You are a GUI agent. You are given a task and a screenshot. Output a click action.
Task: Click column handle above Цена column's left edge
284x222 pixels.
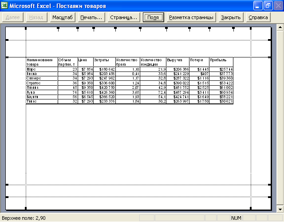(x=78, y=28)
